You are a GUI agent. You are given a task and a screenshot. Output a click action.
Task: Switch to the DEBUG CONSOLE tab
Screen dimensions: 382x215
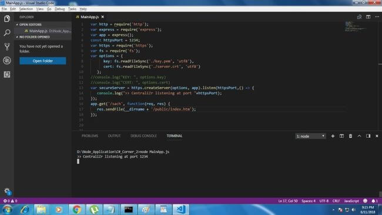click(x=143, y=136)
